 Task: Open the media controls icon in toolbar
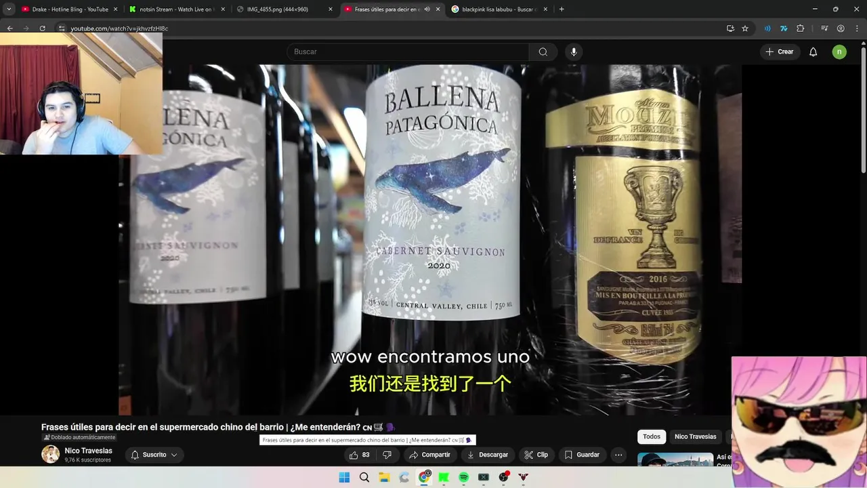pos(824,28)
